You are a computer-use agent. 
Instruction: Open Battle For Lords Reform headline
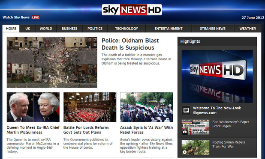[x=86, y=130]
